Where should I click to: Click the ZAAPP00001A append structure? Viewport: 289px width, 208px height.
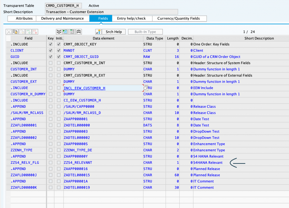[76, 181]
